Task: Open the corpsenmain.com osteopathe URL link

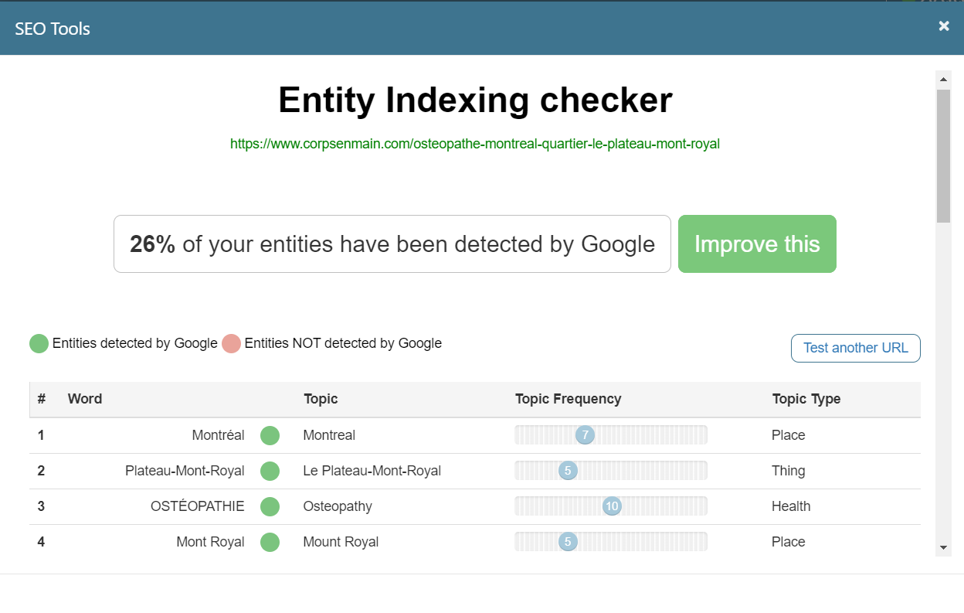Action: click(x=474, y=144)
